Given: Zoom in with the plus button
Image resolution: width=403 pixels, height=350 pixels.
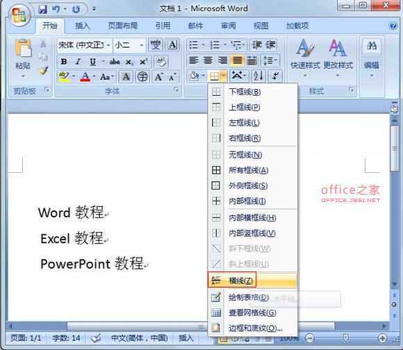Looking at the screenshot, I should [x=382, y=338].
